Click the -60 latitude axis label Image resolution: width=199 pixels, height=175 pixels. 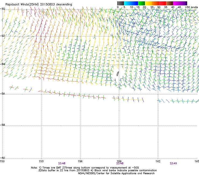click(x=2, y=158)
